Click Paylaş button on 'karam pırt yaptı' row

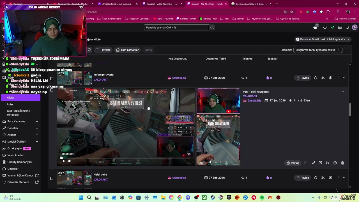[x=303, y=78]
